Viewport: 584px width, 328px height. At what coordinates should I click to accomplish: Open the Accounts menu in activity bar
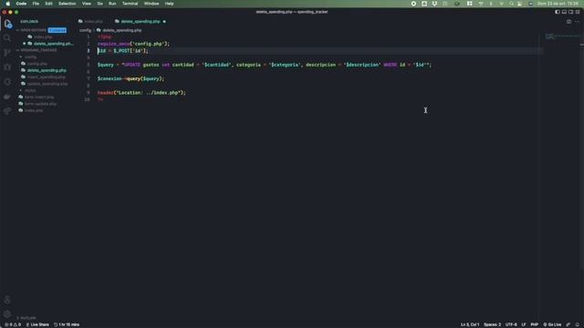pyautogui.click(x=7, y=300)
